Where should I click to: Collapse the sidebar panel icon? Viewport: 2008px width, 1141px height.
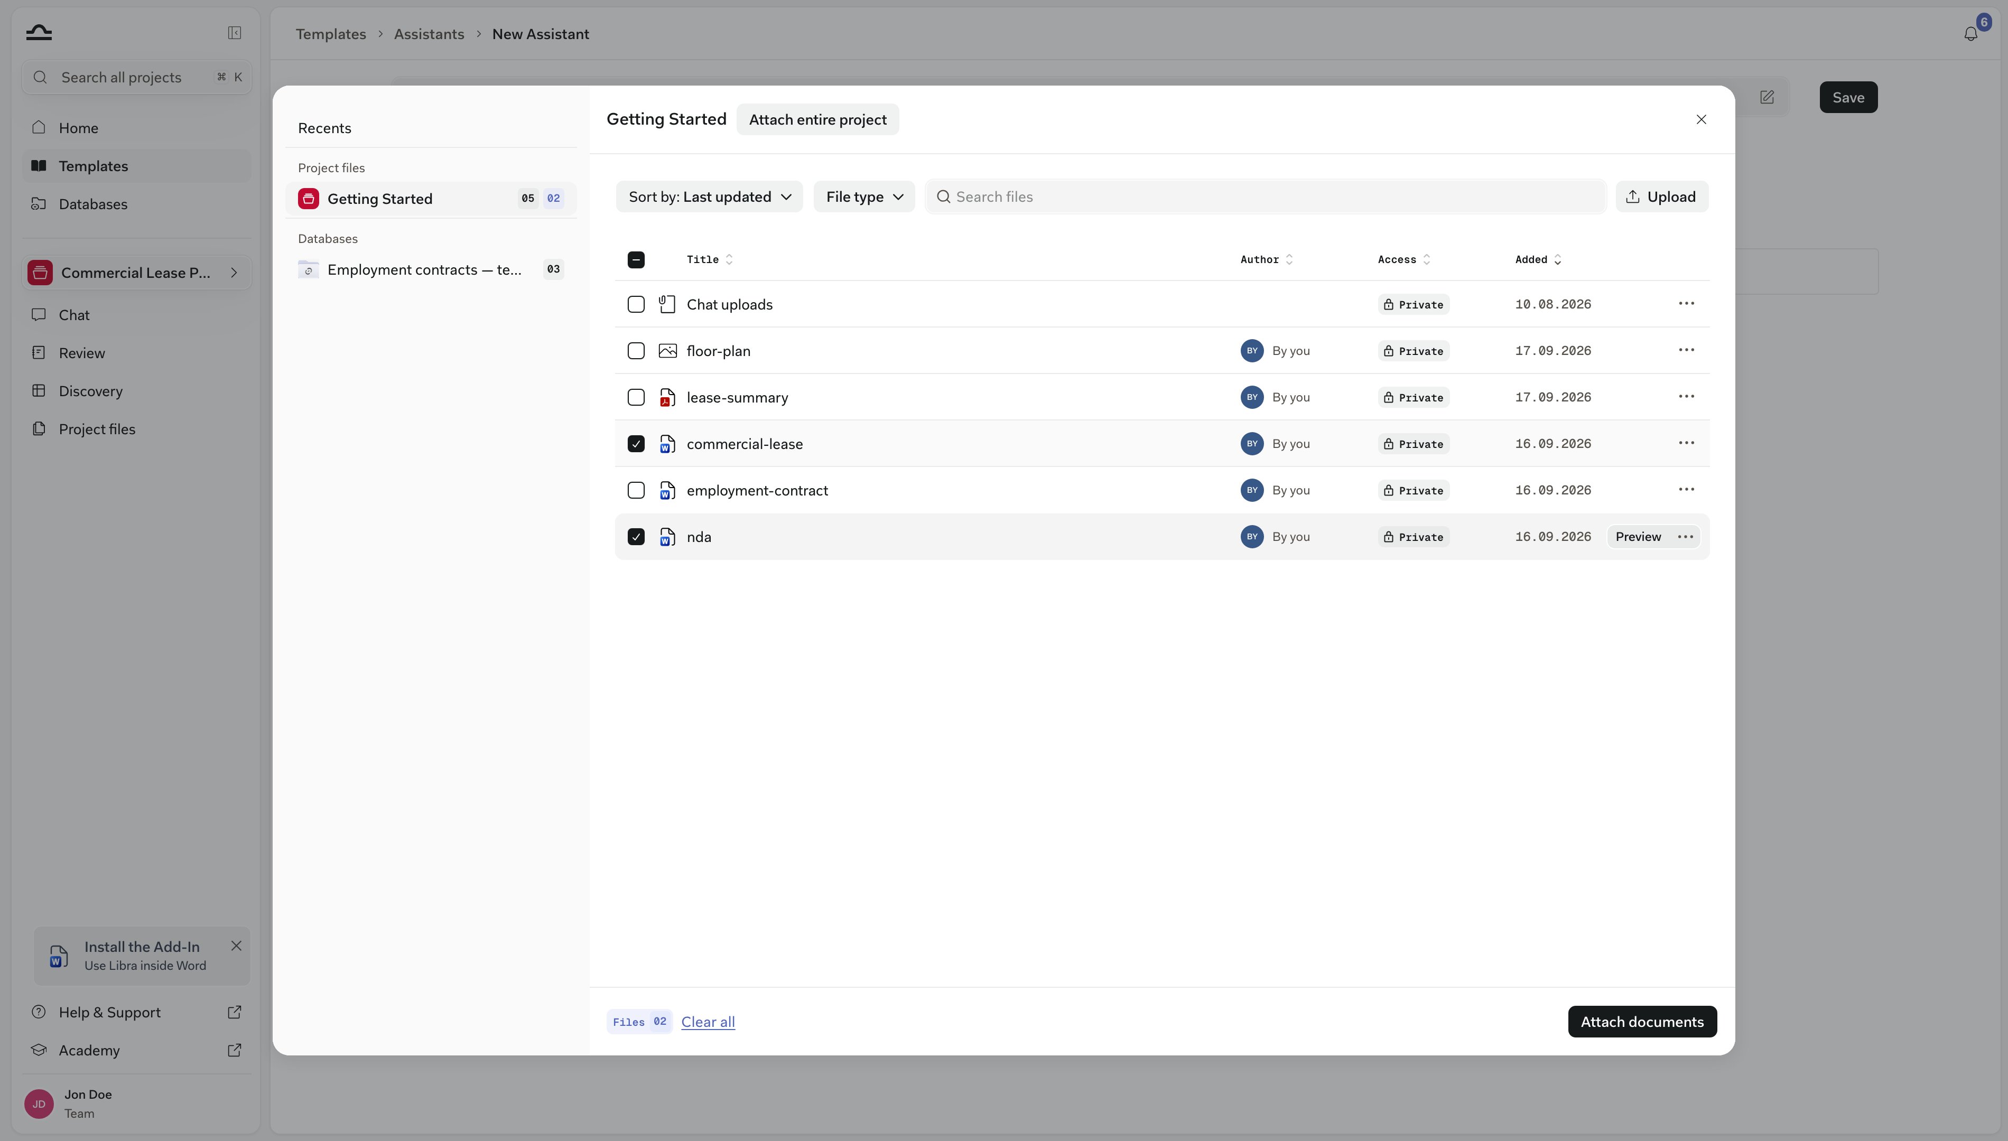coord(234,33)
